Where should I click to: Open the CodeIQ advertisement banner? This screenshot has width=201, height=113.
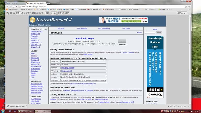(x=155, y=67)
